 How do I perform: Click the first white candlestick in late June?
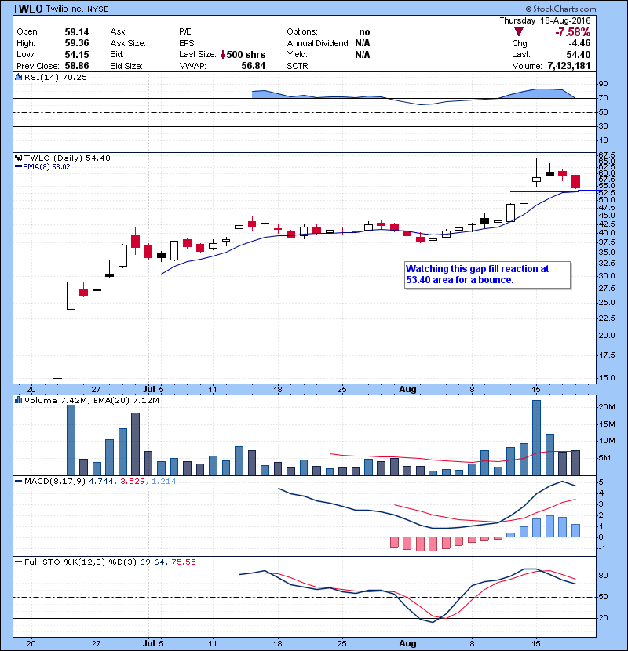point(71,295)
